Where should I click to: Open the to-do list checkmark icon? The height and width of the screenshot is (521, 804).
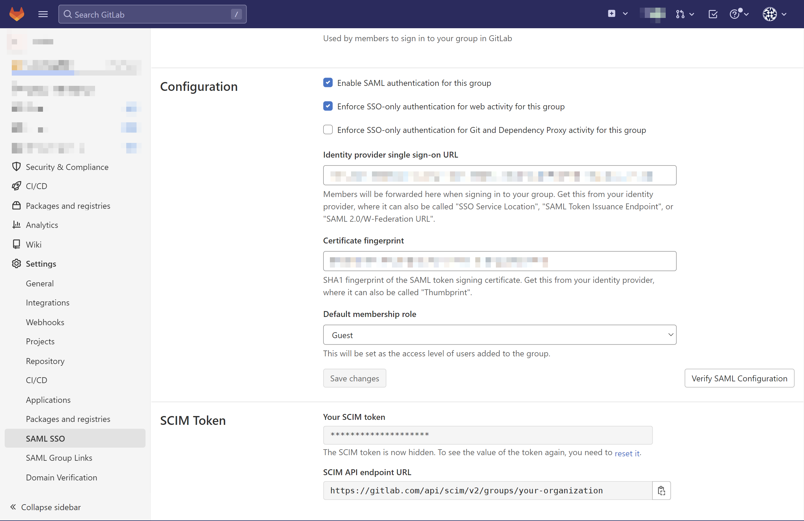point(713,14)
